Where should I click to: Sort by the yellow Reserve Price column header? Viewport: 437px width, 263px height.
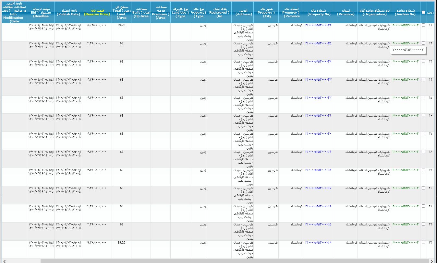pyautogui.click(x=97, y=14)
